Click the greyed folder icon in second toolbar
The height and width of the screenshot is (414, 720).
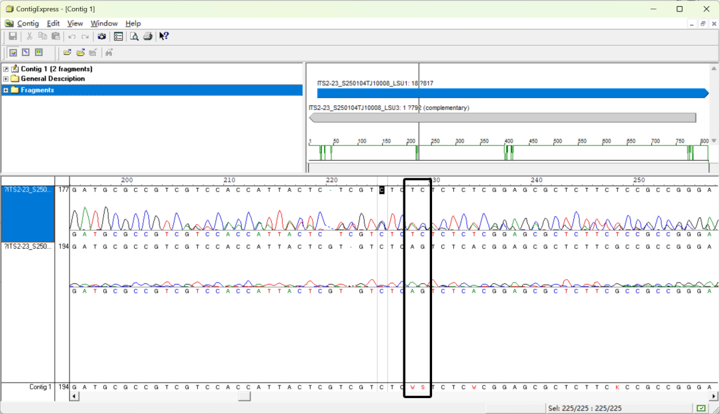pyautogui.click(x=93, y=53)
